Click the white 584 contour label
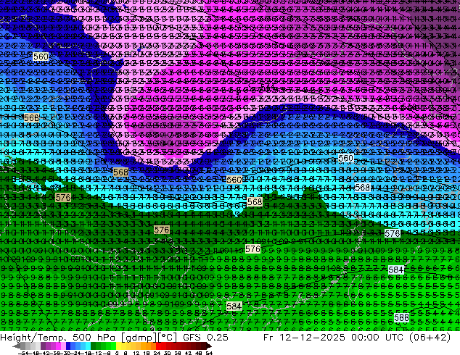This screenshot has height=355, width=460. 395,270
